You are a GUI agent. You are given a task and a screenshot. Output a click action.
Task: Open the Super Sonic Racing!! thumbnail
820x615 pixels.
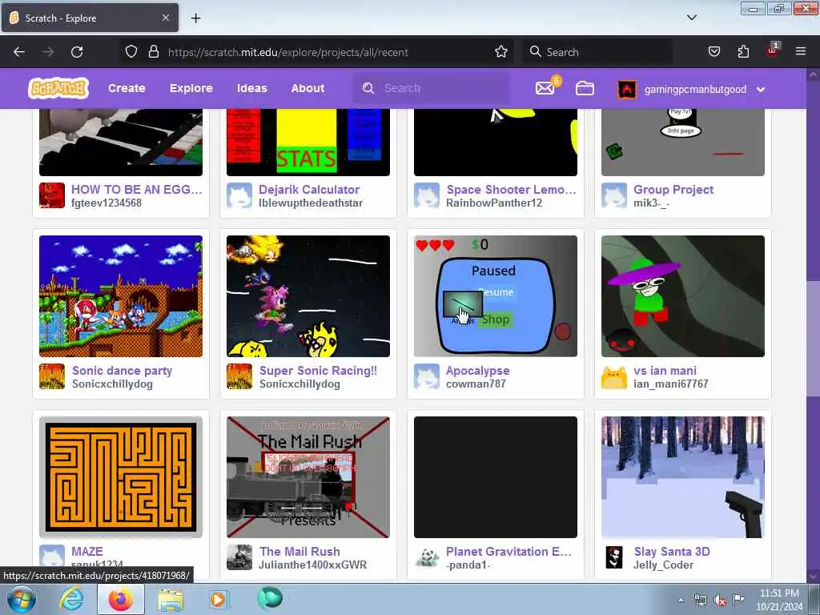click(308, 296)
